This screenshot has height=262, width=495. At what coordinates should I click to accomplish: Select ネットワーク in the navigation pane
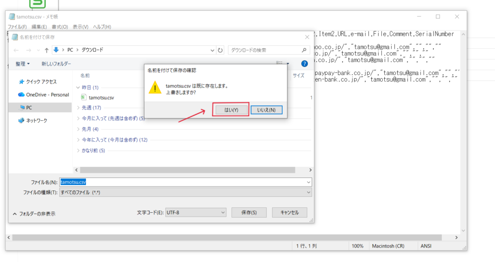(x=36, y=120)
